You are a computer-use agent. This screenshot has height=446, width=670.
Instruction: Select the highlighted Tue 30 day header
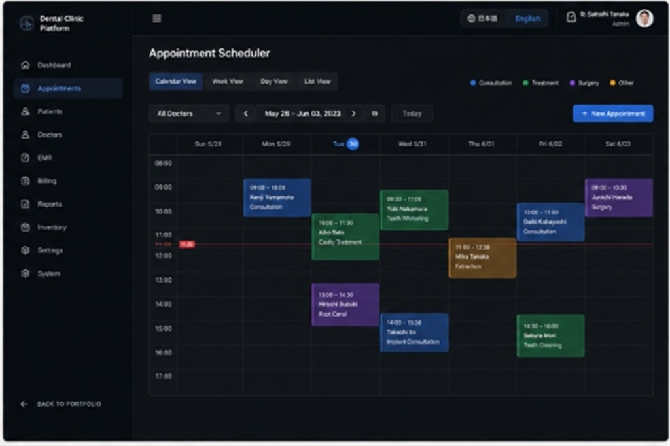[x=345, y=144]
